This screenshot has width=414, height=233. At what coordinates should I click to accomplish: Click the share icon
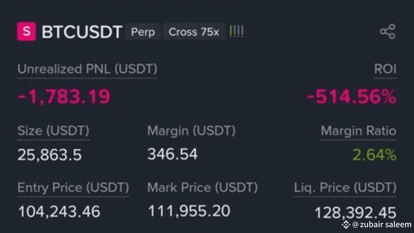pos(387,31)
